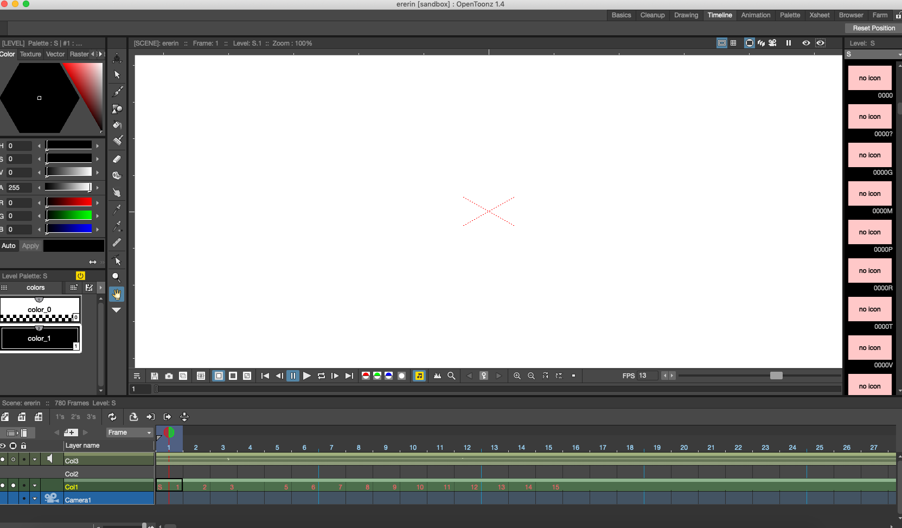Mute playback with the sound note toggle
902x528 pixels.
click(x=419, y=376)
